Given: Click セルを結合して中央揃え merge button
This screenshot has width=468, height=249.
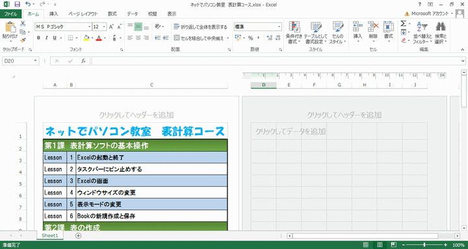Looking at the screenshot, I should click(199, 38).
